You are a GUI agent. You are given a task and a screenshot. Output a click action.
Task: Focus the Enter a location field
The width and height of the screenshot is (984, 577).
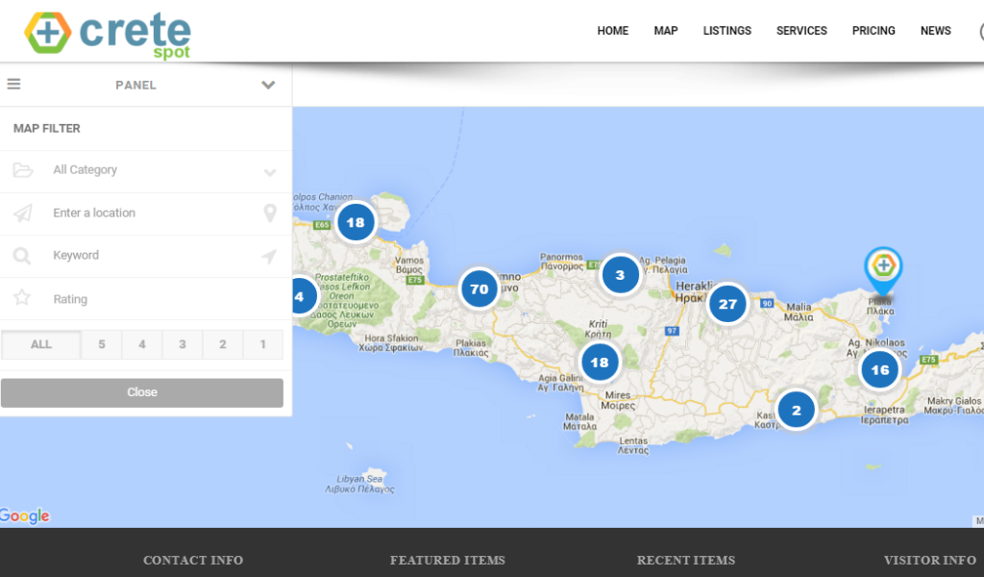[x=146, y=213]
